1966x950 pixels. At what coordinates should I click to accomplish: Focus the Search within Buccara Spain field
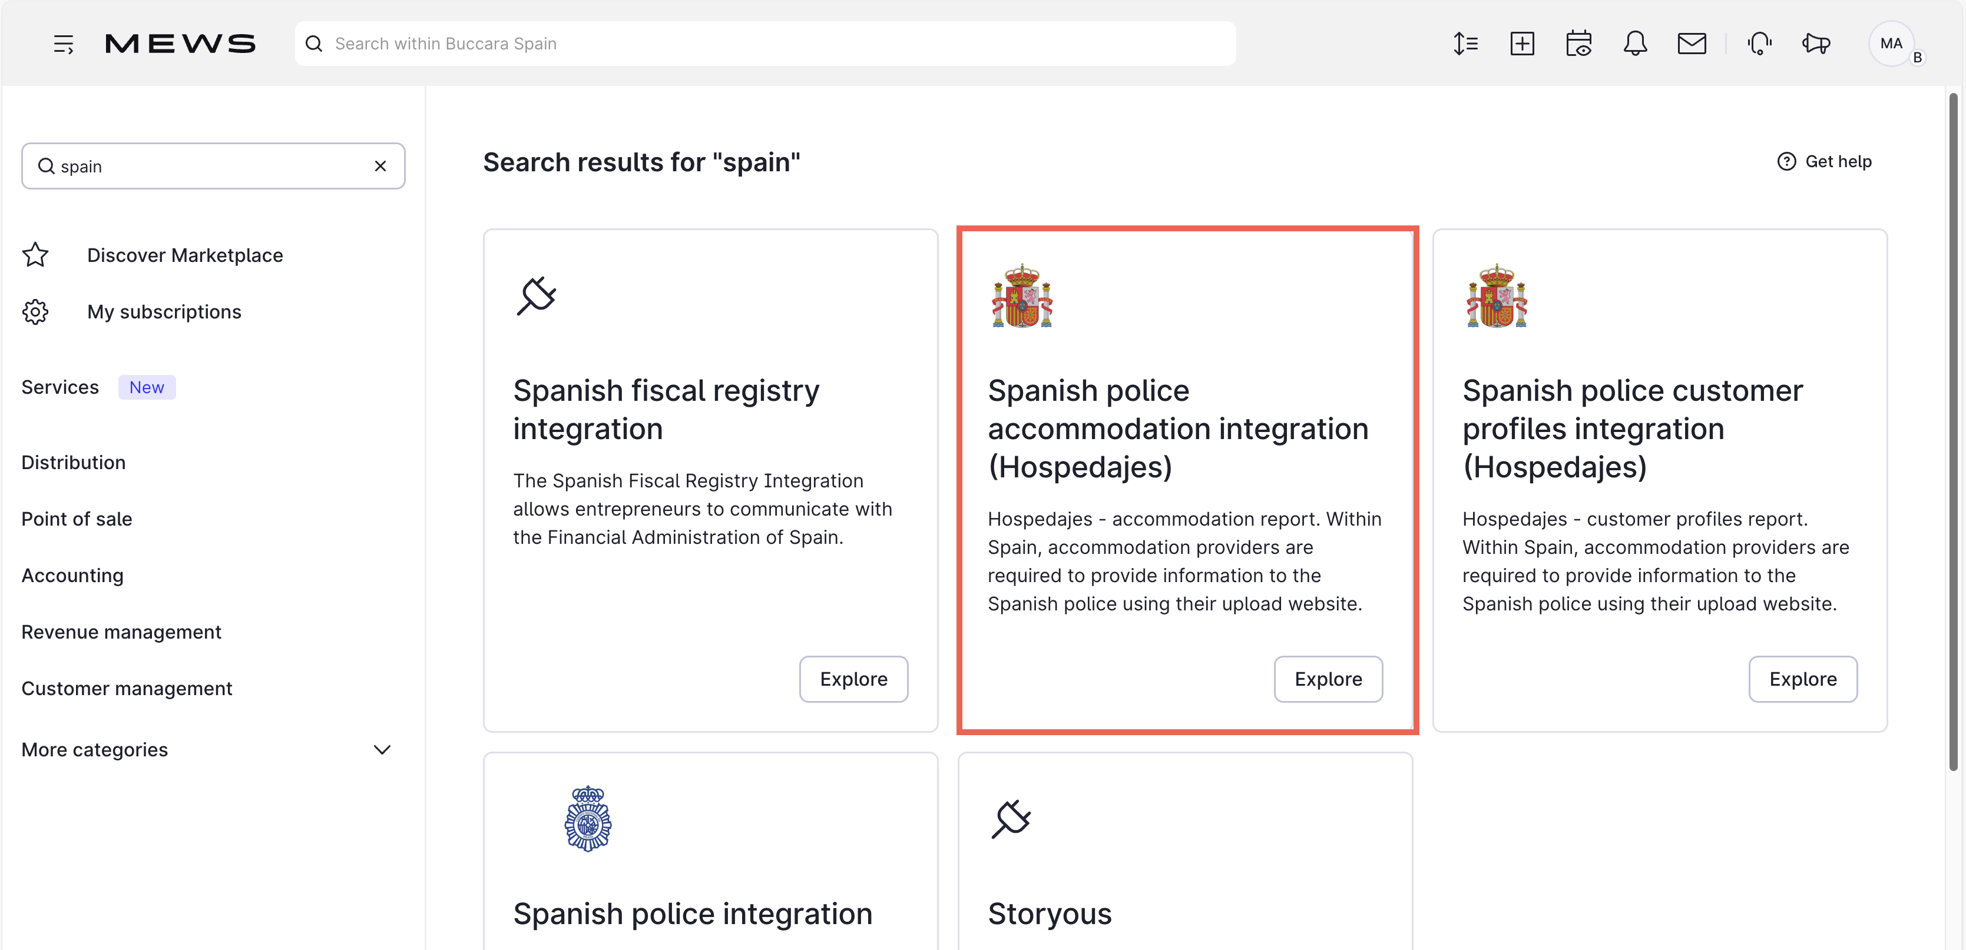pyautogui.click(x=764, y=44)
